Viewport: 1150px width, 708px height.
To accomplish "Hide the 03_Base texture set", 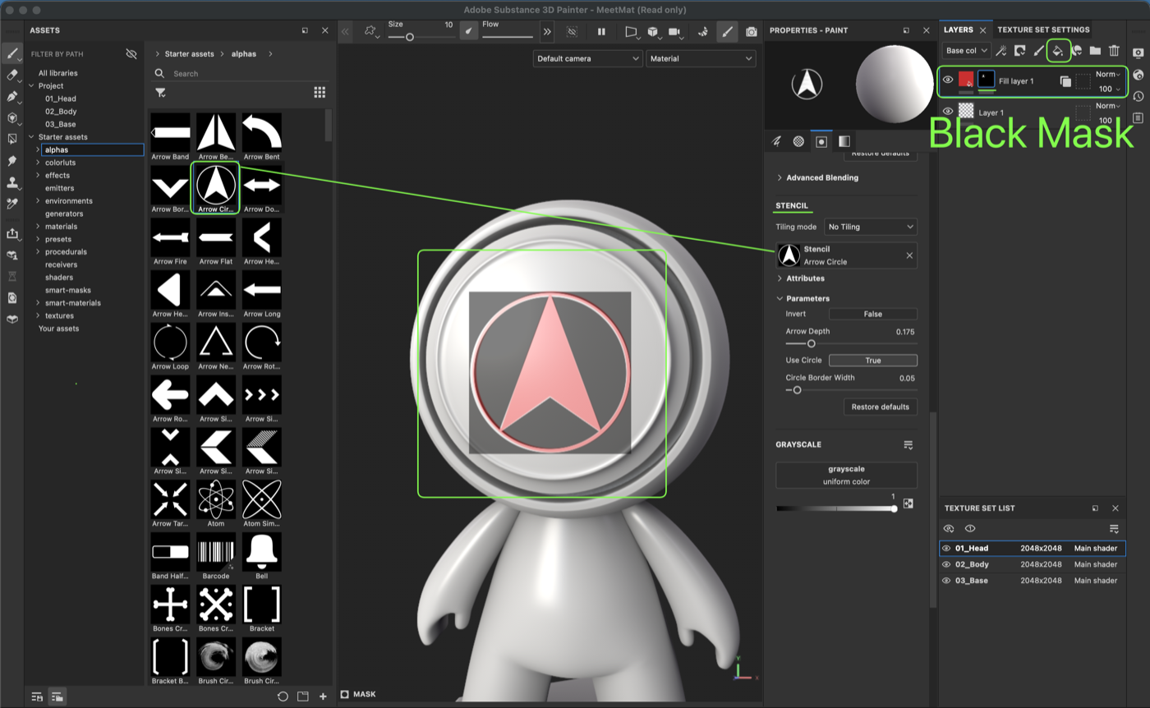I will point(946,581).
